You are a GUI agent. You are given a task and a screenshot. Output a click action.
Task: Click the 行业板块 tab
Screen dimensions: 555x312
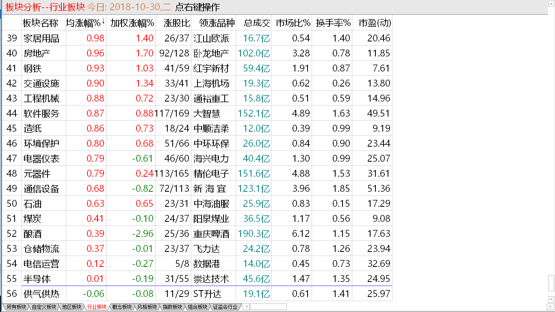[97, 307]
